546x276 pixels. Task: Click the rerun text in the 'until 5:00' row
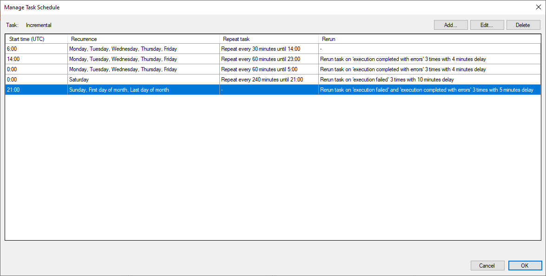(x=403, y=69)
